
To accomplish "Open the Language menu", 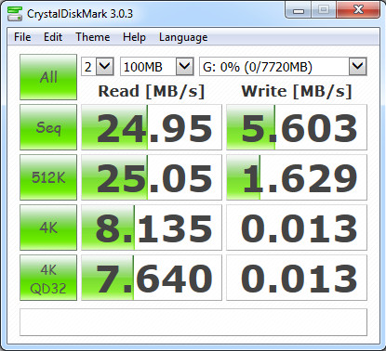I will (x=183, y=37).
